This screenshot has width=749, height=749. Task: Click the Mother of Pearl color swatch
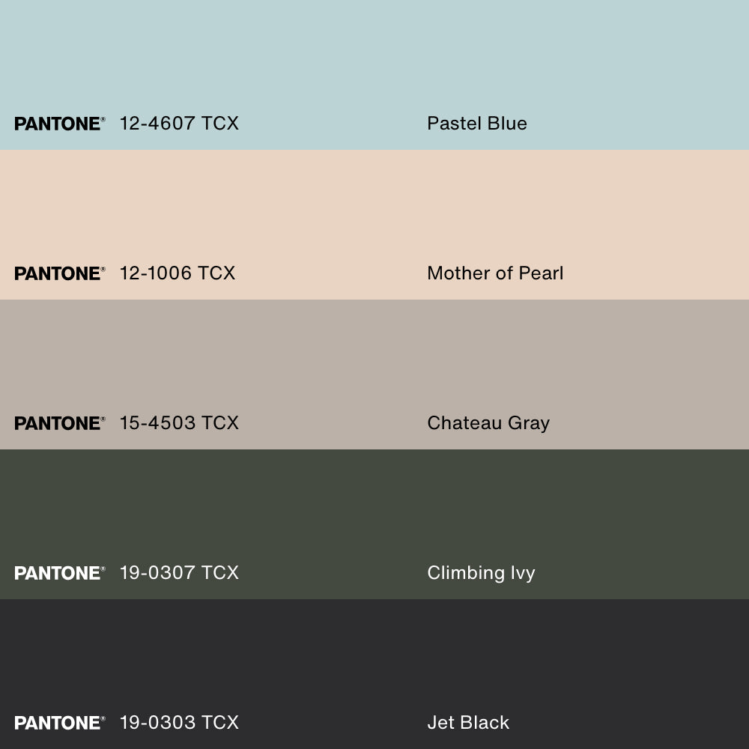coord(374,225)
